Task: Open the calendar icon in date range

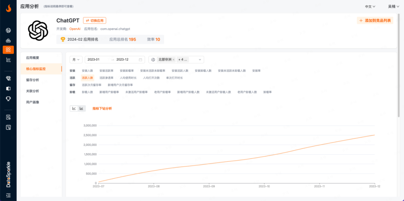Action: click(141, 60)
